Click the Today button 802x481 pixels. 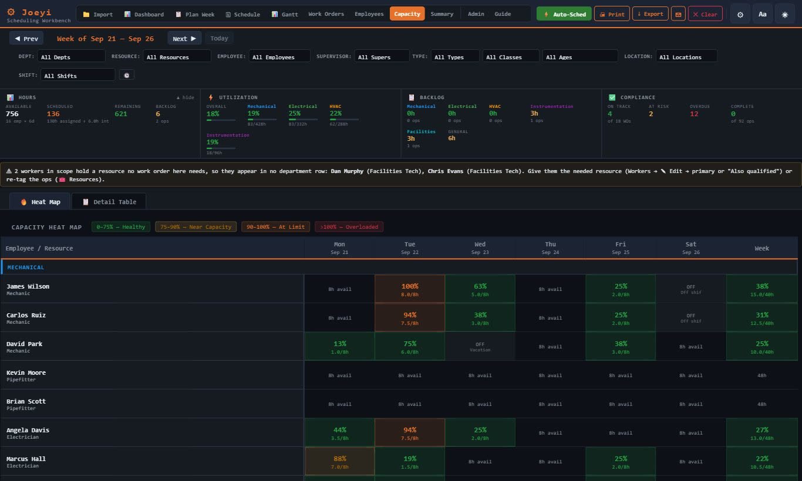tap(219, 38)
